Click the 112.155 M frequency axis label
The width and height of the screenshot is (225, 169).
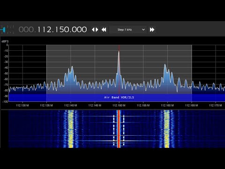[x=143, y=106]
